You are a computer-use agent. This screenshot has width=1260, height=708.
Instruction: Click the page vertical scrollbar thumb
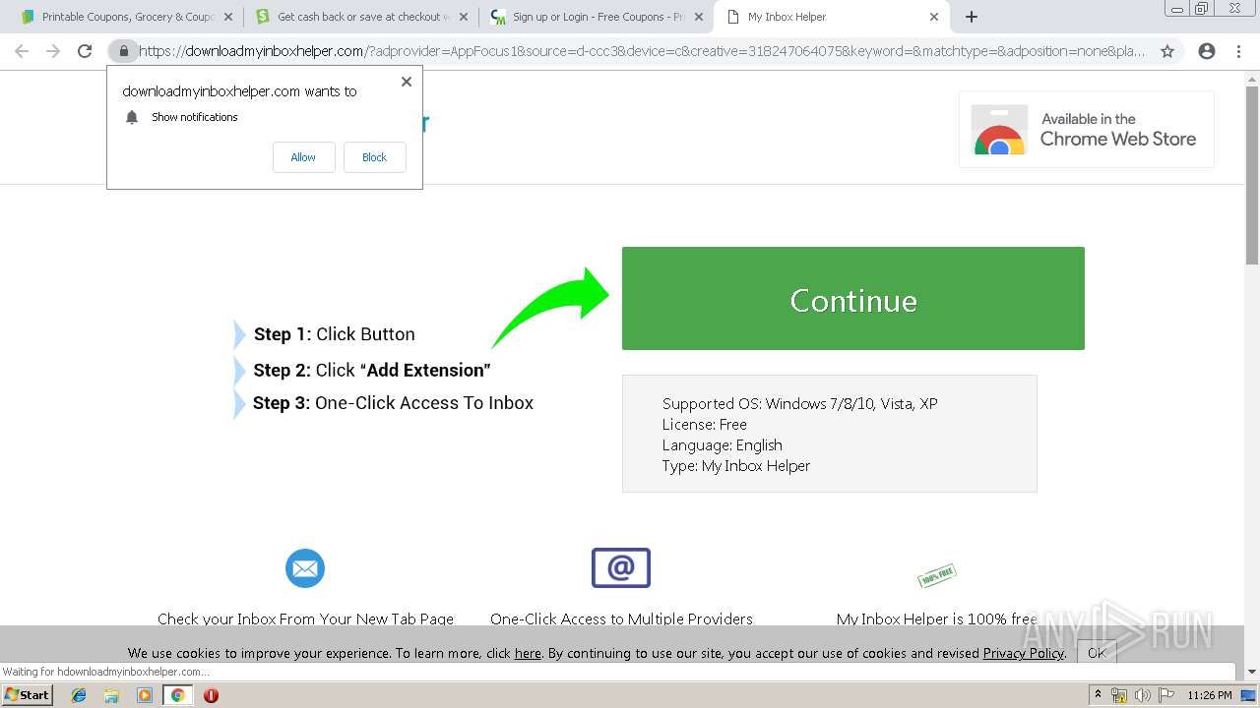tap(1252, 176)
